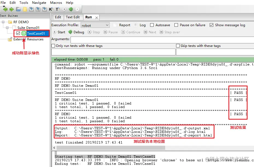Screen dimensions: 254x167
Task: Click the Pause icon in the Run tab
Action: [105, 32]
